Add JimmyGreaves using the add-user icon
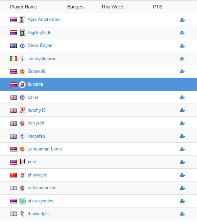 click(x=182, y=59)
